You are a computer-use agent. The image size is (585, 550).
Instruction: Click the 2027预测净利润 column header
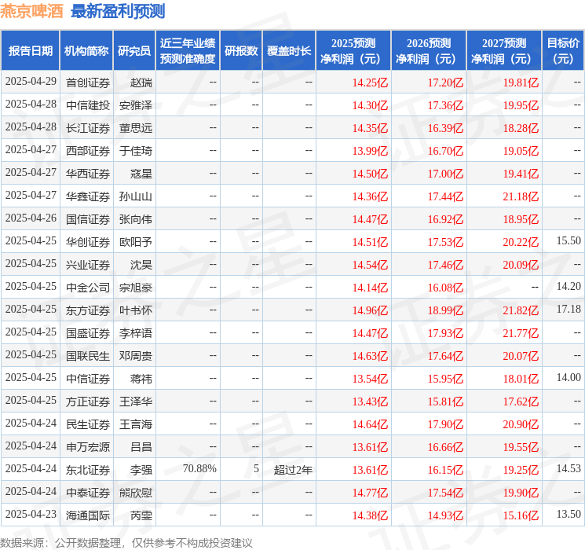(504, 50)
